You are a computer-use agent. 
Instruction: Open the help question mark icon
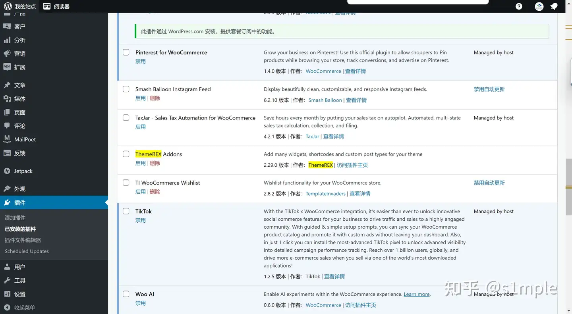click(x=519, y=6)
